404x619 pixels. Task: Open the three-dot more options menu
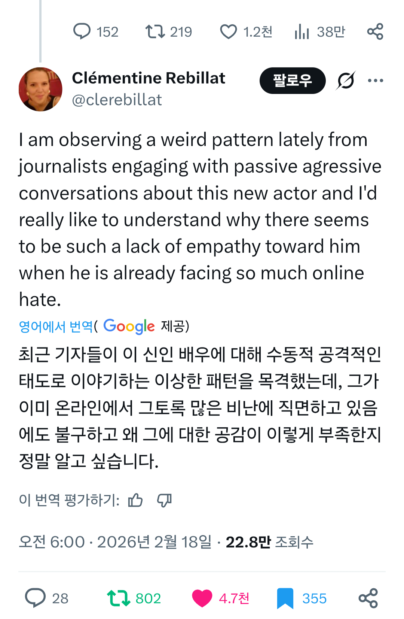click(x=375, y=81)
